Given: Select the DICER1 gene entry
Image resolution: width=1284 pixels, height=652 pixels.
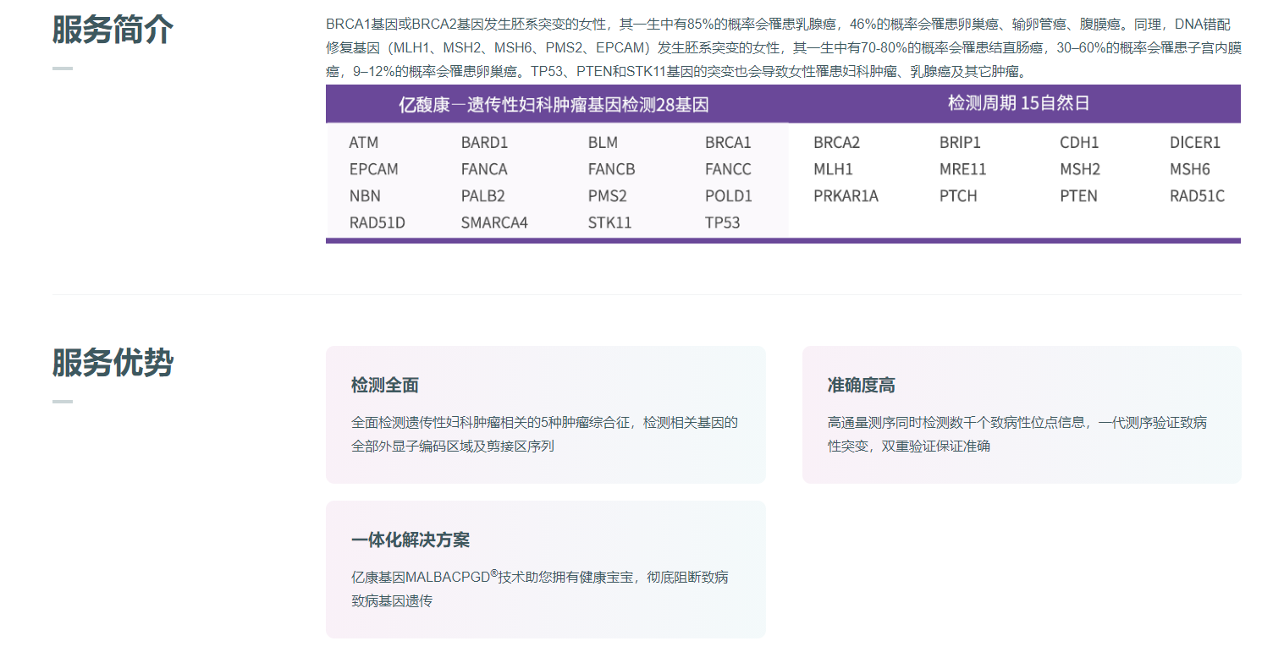Looking at the screenshot, I should (x=1194, y=143).
